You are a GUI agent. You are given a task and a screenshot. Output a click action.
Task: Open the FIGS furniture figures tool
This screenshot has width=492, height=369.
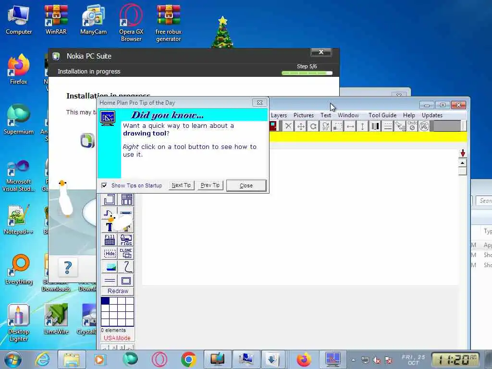click(126, 240)
